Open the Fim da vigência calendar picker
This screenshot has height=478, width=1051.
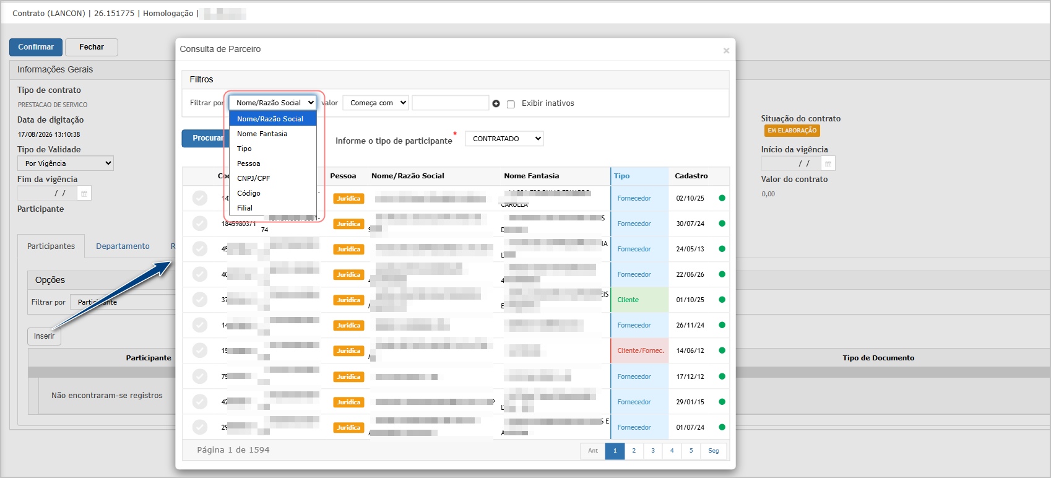[x=85, y=193]
